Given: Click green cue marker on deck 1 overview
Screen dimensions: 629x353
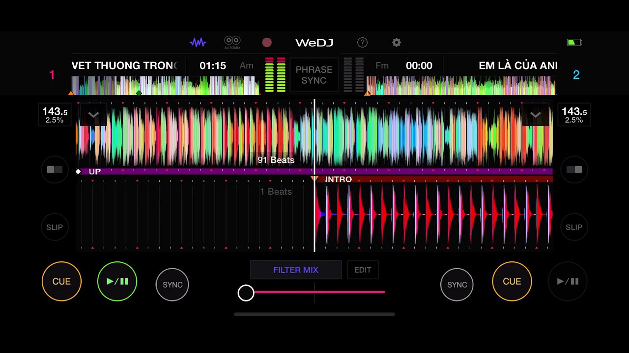Looking at the screenshot, I should coord(139,93).
